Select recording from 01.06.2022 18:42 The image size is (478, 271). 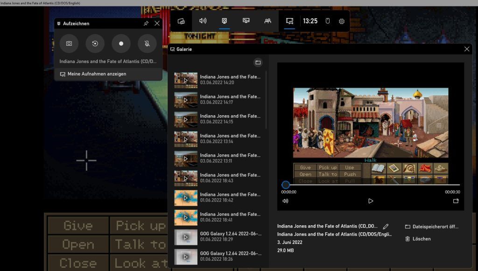218,198
